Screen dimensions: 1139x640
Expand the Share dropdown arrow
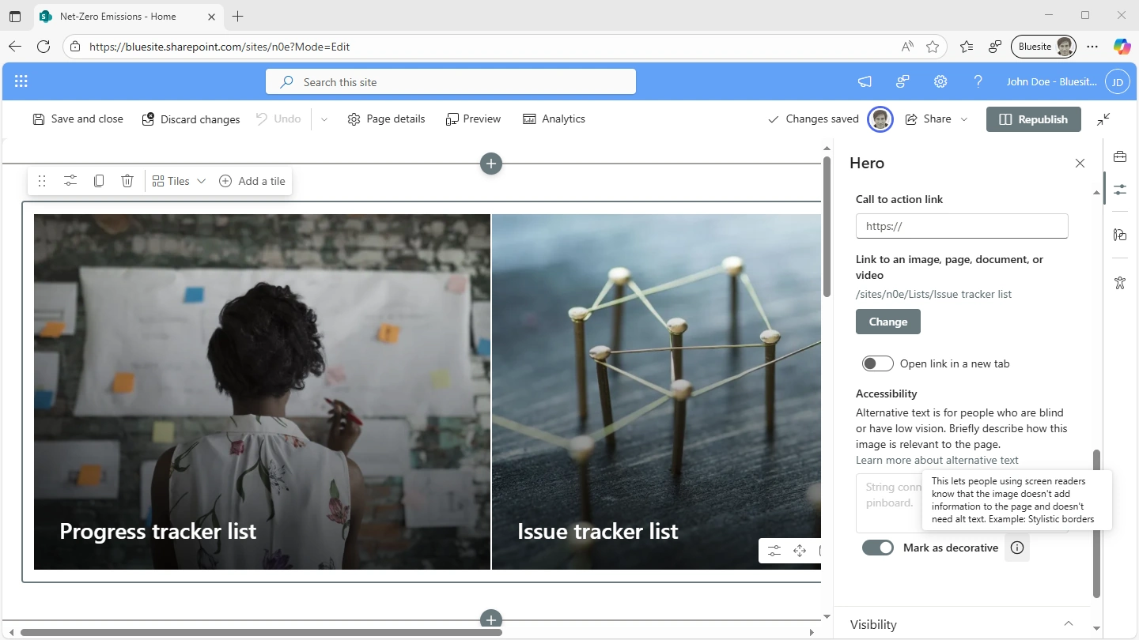click(x=963, y=119)
